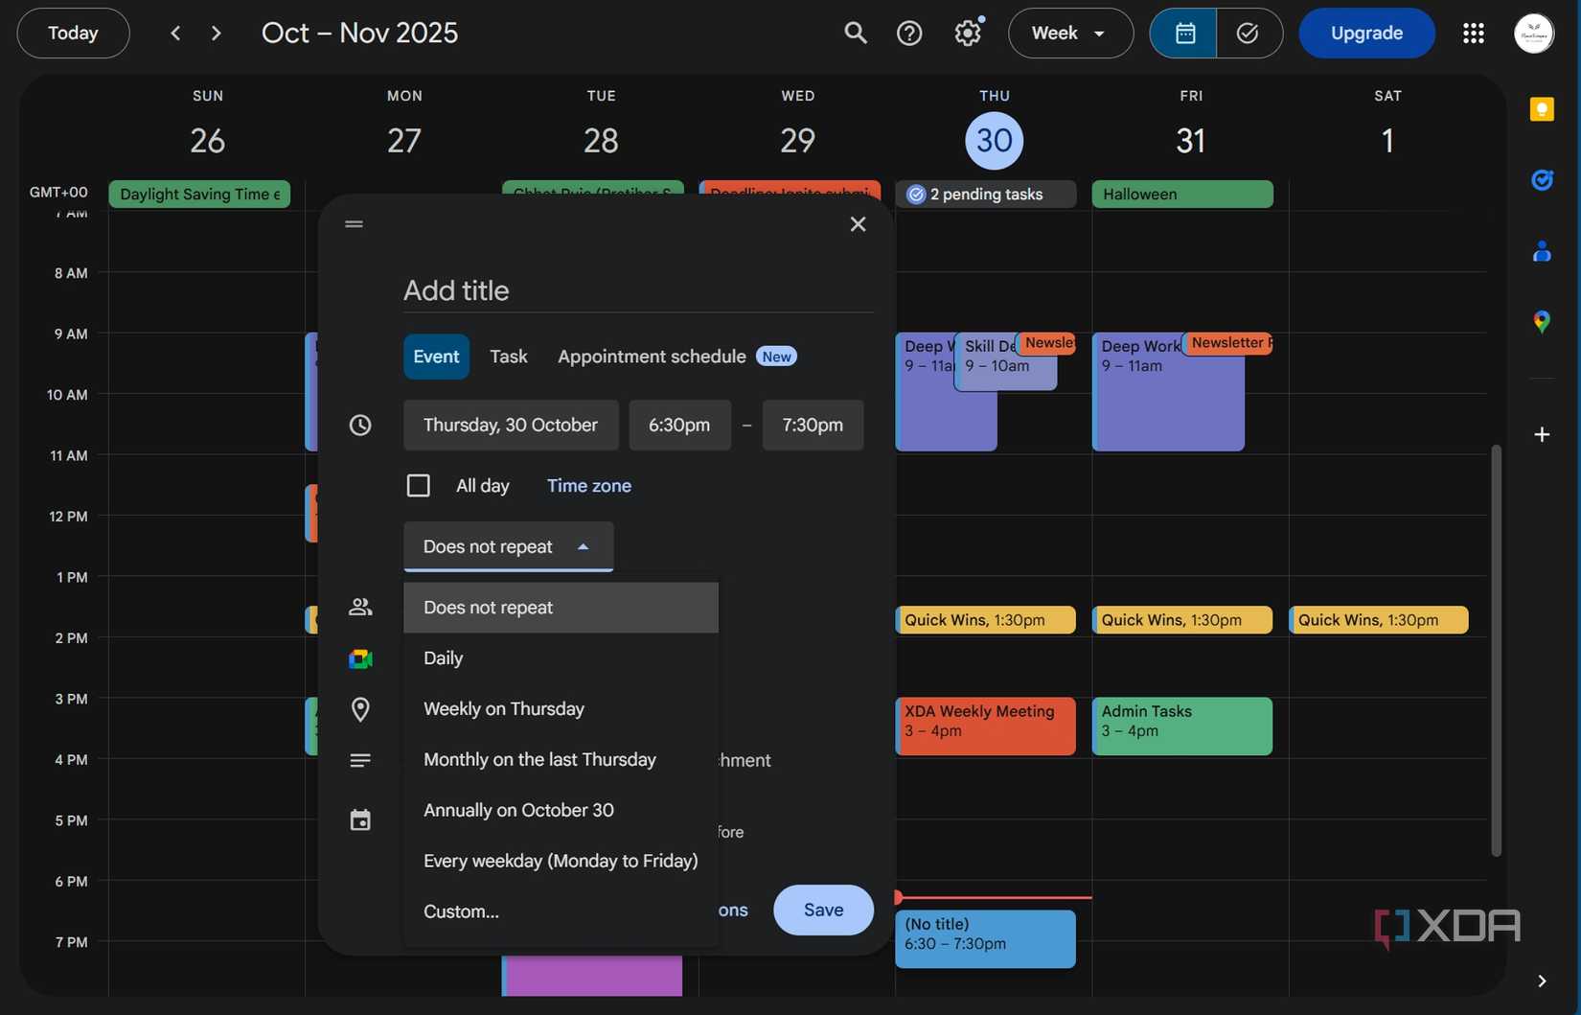Screen dimensions: 1581x1015
Task: Select Weekly on Thursday option
Action: (x=561, y=709)
